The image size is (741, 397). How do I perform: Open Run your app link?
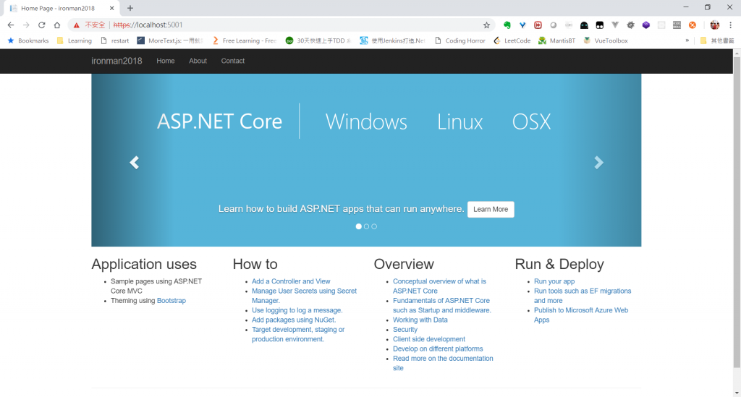tap(554, 281)
